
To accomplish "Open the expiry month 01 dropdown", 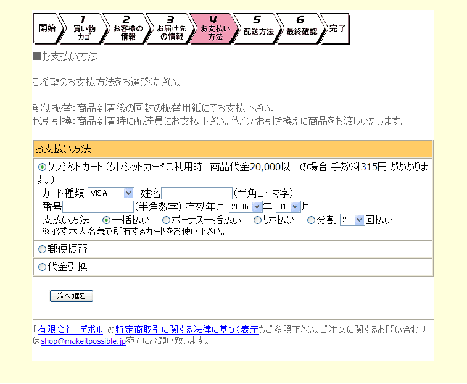I will (288, 207).
